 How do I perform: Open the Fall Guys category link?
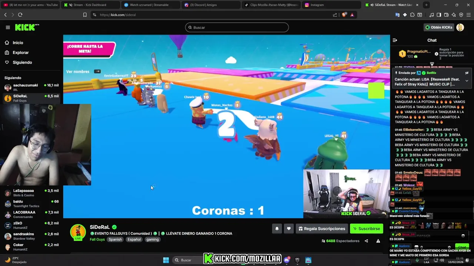[97, 239]
